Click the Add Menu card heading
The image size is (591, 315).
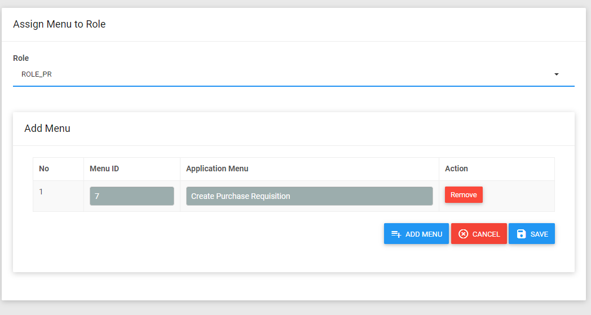(x=47, y=128)
